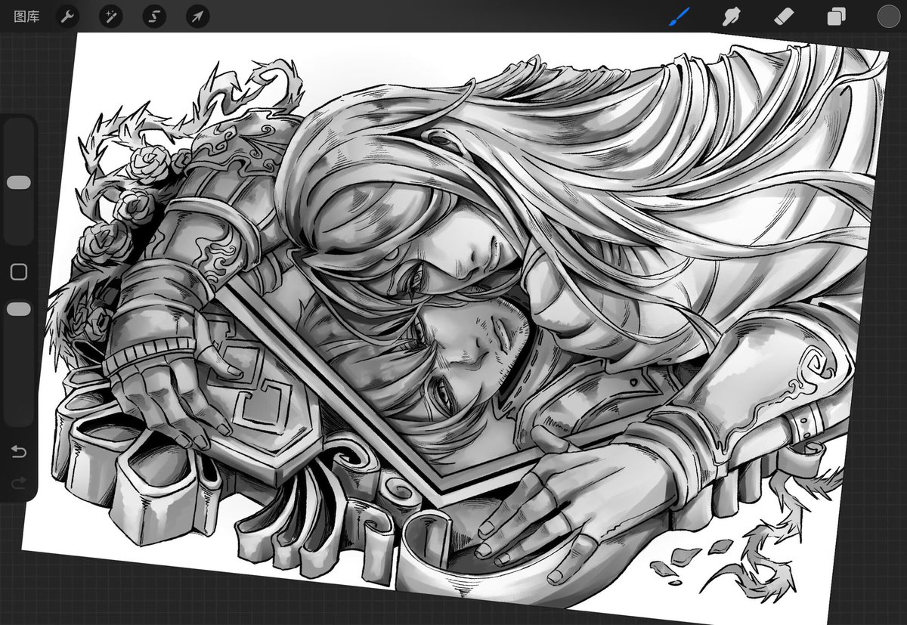The width and height of the screenshot is (907, 625).
Task: Tap the square modify button in sidebar
Action: (19, 272)
